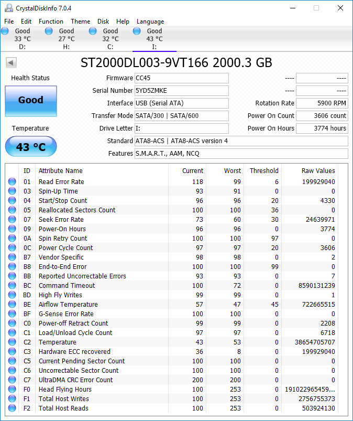This screenshot has height=421, width=353.
Task: Click status orb for Spin-Up Time
Action: pos(12,191)
